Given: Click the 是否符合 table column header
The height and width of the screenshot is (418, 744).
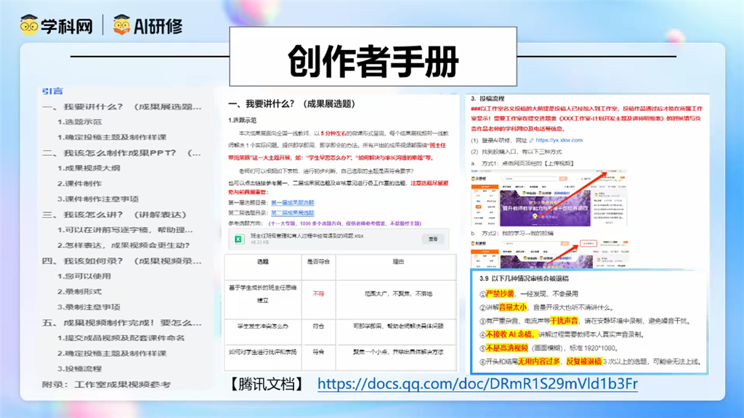Looking at the screenshot, I should 318,261.
